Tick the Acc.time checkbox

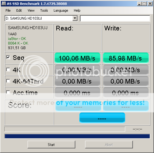coord(8,92)
